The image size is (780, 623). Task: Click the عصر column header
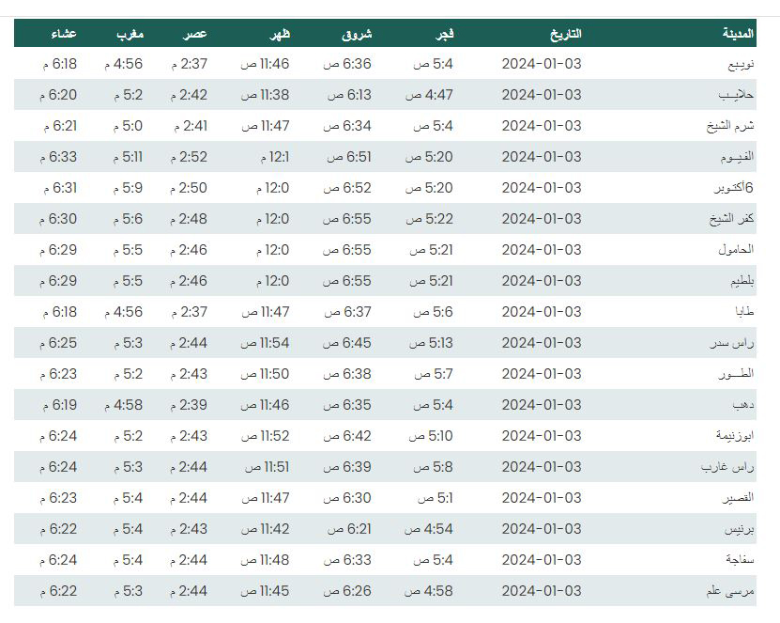click(195, 34)
